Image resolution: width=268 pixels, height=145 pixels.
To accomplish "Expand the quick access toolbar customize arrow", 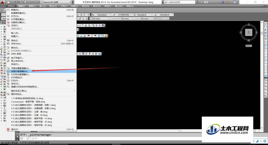I will pos(73,2).
